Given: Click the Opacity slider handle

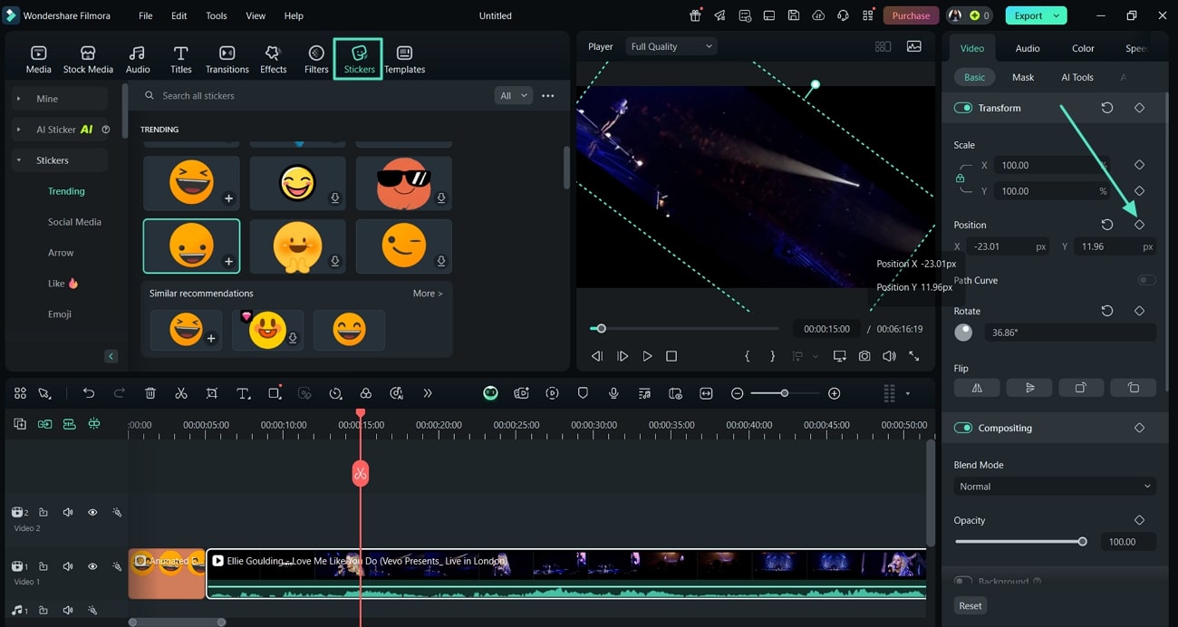Looking at the screenshot, I should (x=1082, y=542).
